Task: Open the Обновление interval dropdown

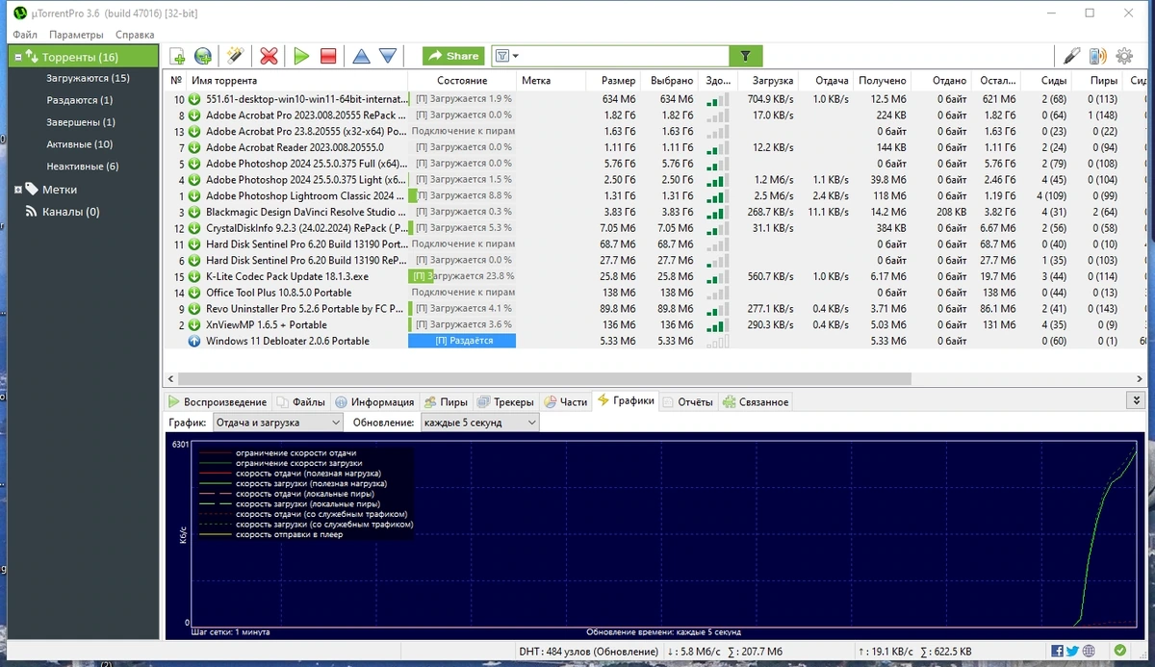Action: click(479, 422)
